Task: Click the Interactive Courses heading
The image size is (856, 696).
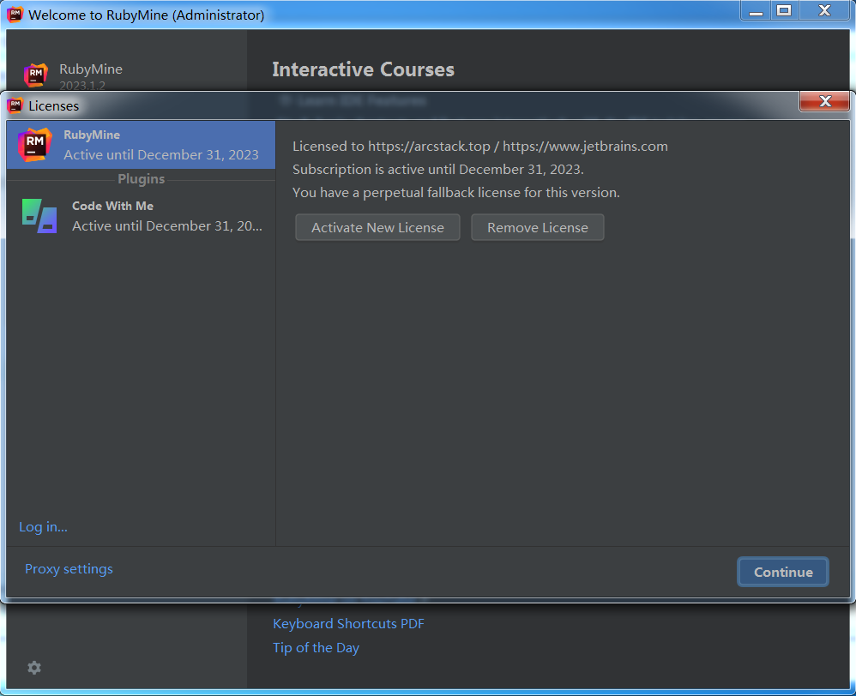Action: click(364, 69)
